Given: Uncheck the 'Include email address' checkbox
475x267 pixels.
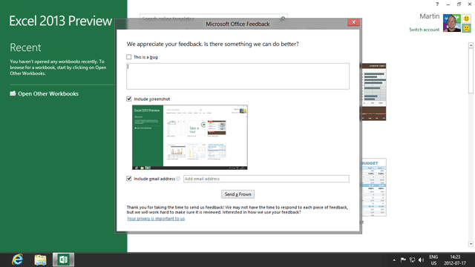Looking at the screenshot, I should pos(129,179).
